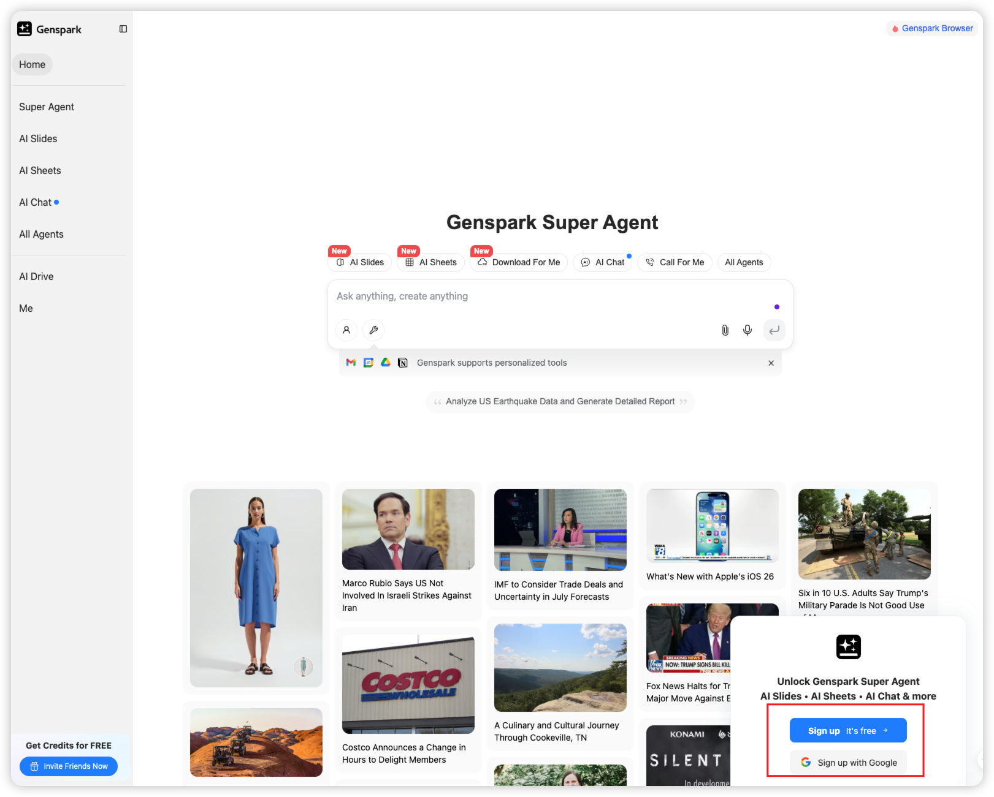Open 'Six in 10 U.S. Adults Say' headline
Image resolution: width=994 pixels, height=797 pixels.
click(x=863, y=599)
